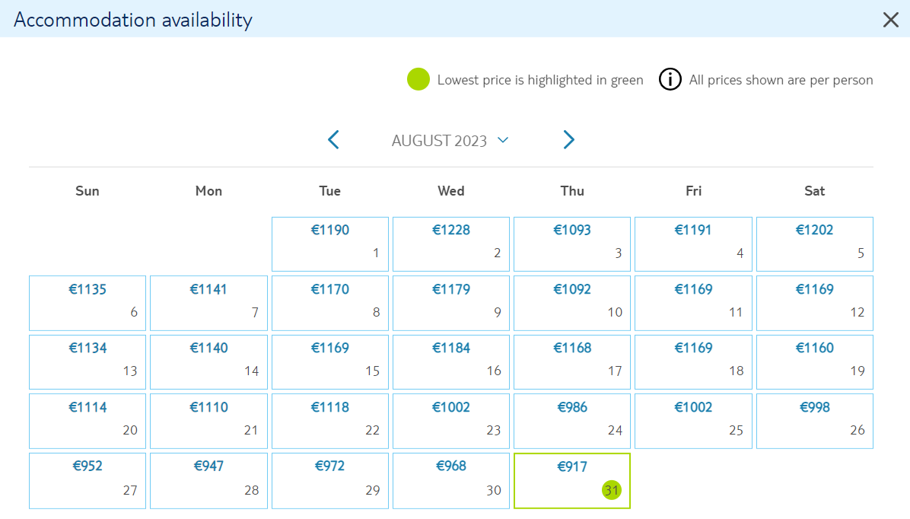Image resolution: width=910 pixels, height=519 pixels.
Task: Pick August 27 priced €952
Action: pos(87,481)
